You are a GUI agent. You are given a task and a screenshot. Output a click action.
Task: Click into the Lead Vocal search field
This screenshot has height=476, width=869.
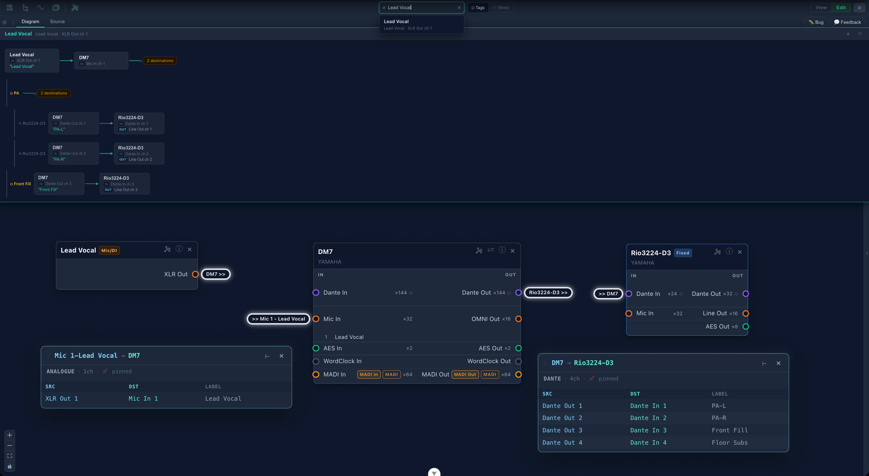421,7
